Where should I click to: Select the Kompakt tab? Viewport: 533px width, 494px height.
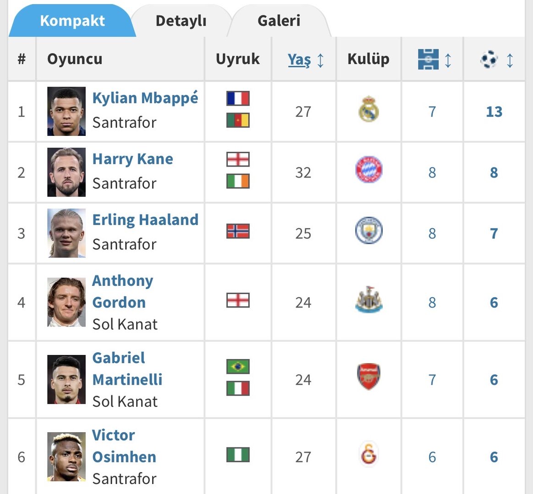pyautogui.click(x=72, y=21)
